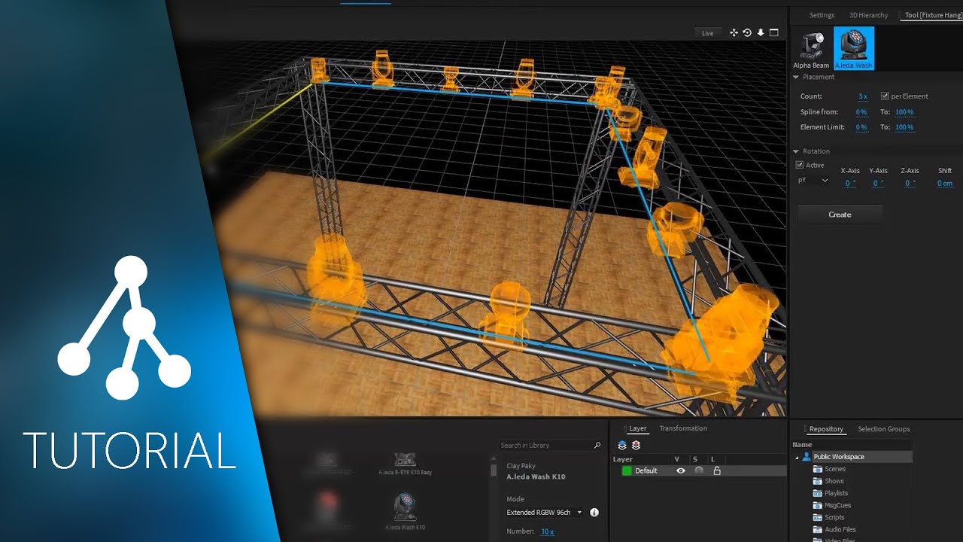
Task: Click the Layer column header
Action: coord(623,459)
